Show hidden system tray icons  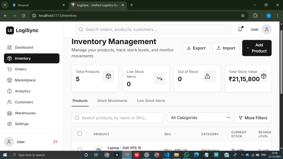pos(242,155)
